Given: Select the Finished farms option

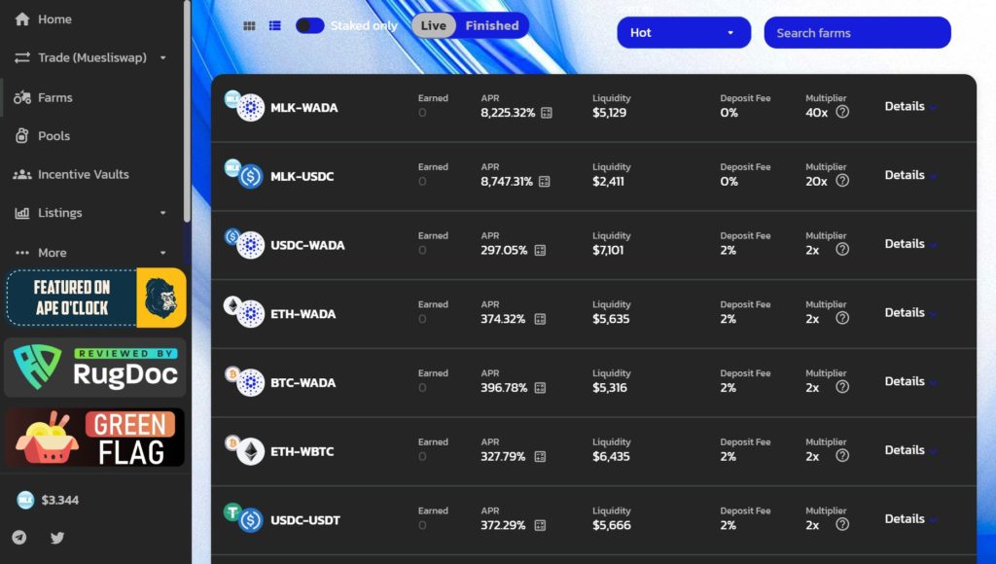Looking at the screenshot, I should pyautogui.click(x=492, y=25).
